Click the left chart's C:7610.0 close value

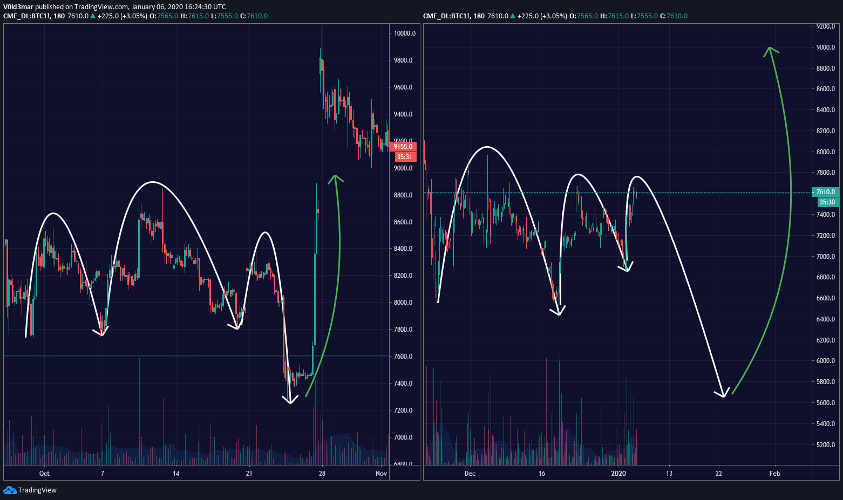click(x=254, y=16)
